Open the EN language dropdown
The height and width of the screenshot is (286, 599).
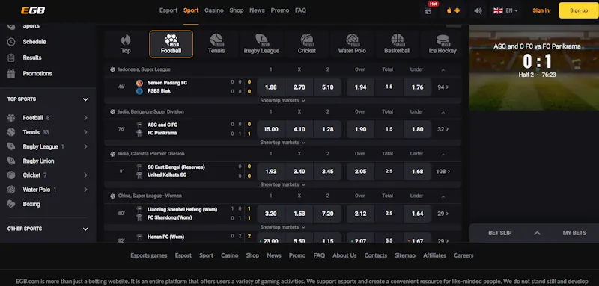[x=505, y=10]
